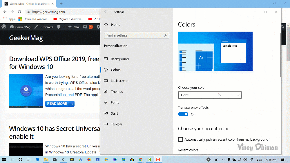
Task: Open comments bubble in WordPress admin bar
Action: click(x=61, y=27)
